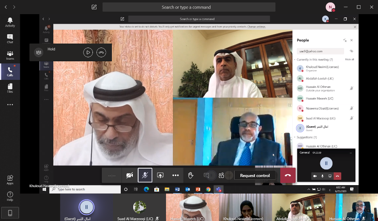
Task: Hang up with the red button
Action: click(288, 175)
